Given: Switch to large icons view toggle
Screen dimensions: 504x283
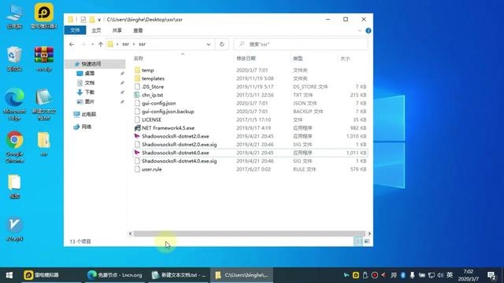Looking at the screenshot, I should click(x=367, y=241).
